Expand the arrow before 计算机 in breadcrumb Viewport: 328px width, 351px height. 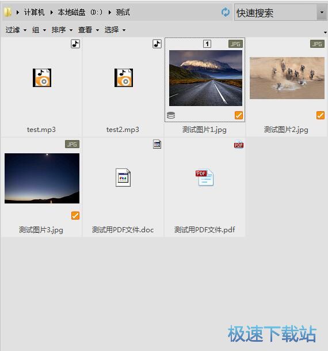click(18, 12)
